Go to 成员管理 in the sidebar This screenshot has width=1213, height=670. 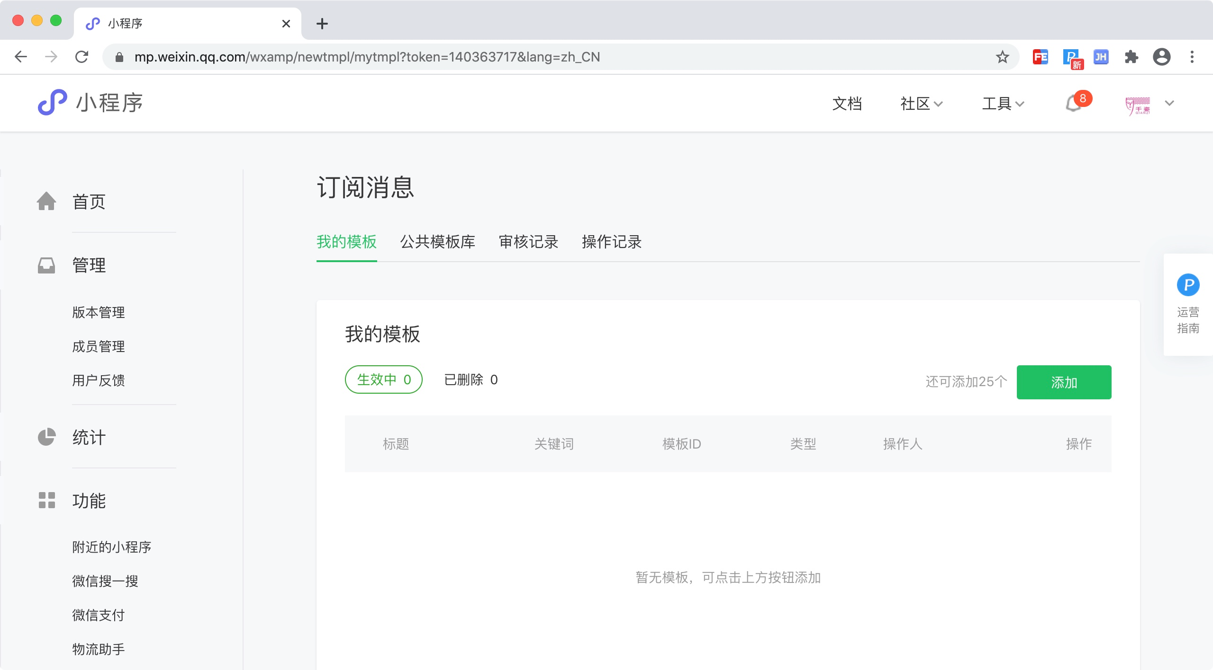pos(99,346)
